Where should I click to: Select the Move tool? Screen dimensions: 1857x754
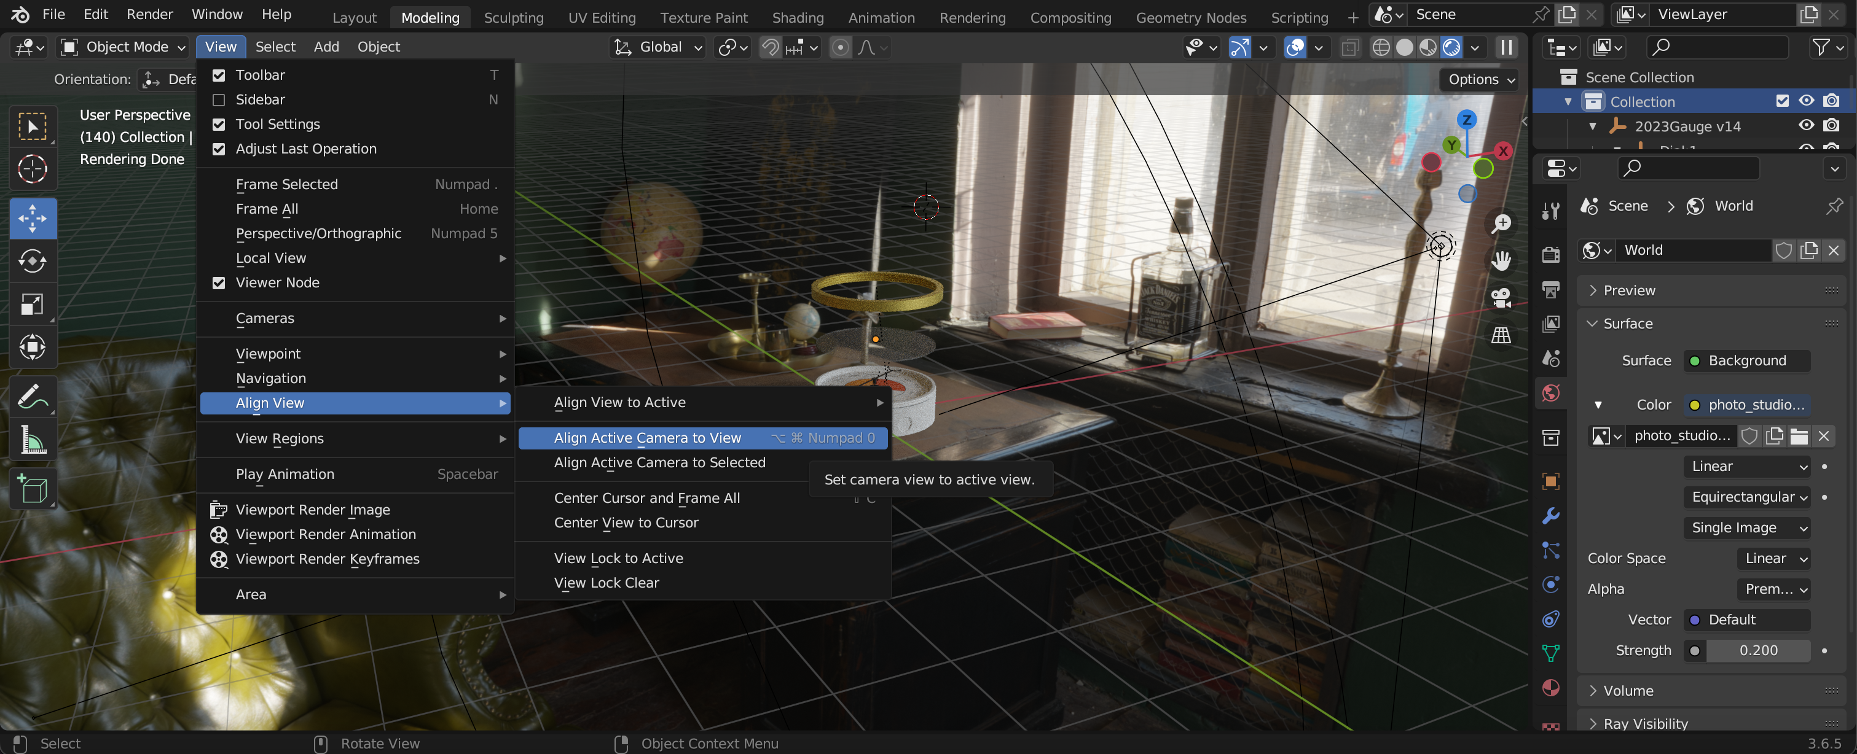pyautogui.click(x=33, y=218)
